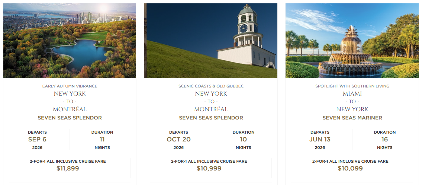Viewport: 422px width, 185px height.
Task: Select the 16 nights duration
Action: [x=385, y=140]
